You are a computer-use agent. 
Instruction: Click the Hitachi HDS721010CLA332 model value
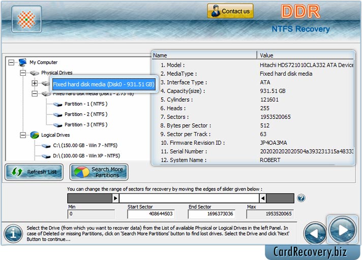pos(307,65)
